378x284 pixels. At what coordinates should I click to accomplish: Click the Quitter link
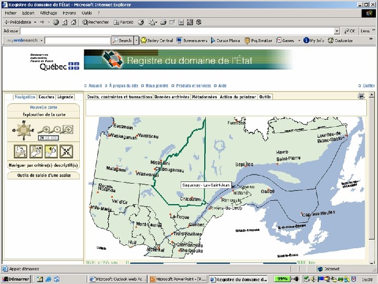pos(369,86)
